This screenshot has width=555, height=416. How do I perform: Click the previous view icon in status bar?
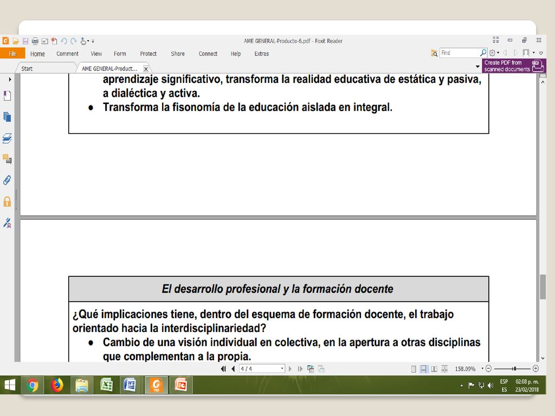click(x=311, y=369)
